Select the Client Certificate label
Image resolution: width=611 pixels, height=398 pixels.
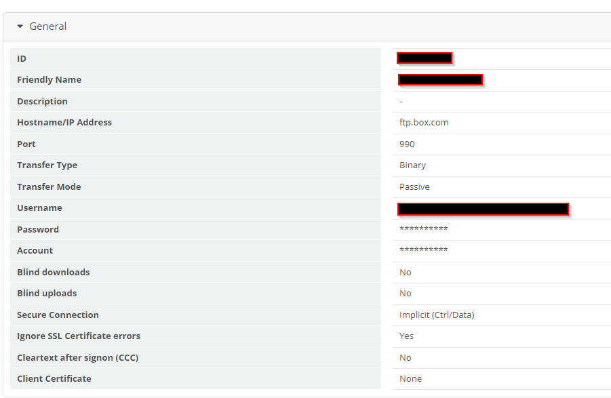pyautogui.click(x=54, y=378)
